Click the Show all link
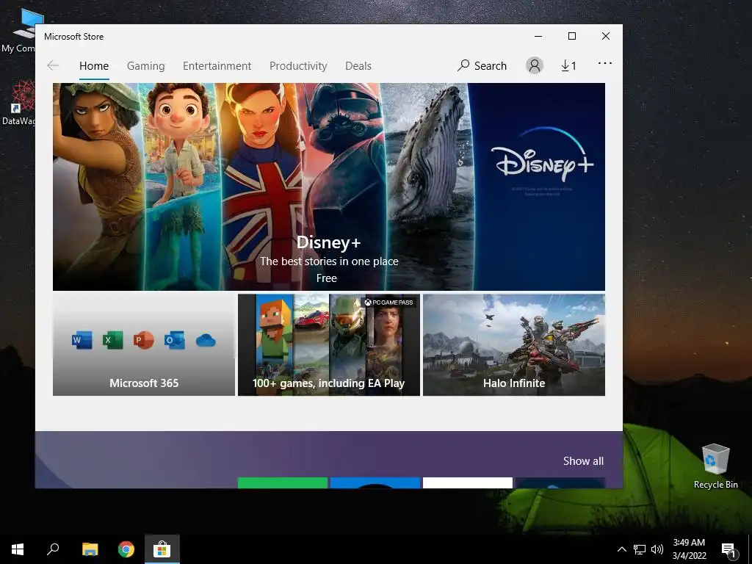Image resolution: width=752 pixels, height=564 pixels. pyautogui.click(x=583, y=461)
